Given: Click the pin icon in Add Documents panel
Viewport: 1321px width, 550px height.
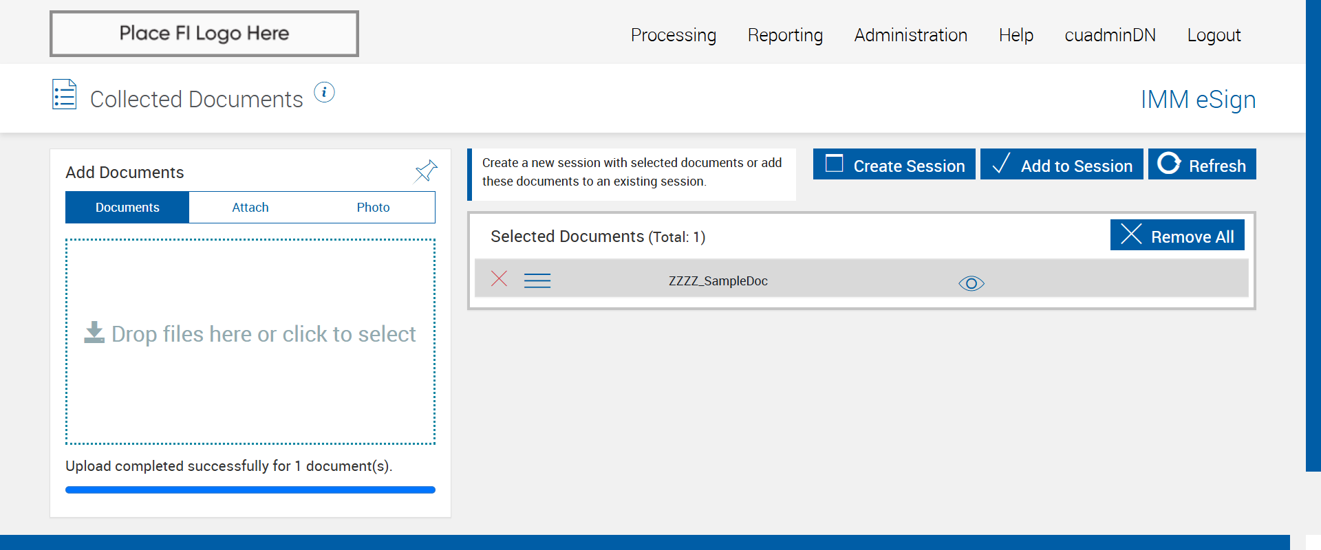Looking at the screenshot, I should pyautogui.click(x=426, y=170).
